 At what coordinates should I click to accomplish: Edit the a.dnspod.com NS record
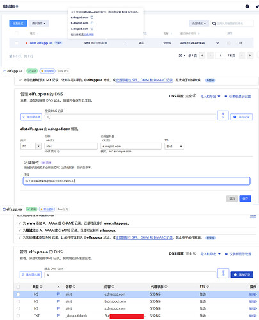(253, 308)
